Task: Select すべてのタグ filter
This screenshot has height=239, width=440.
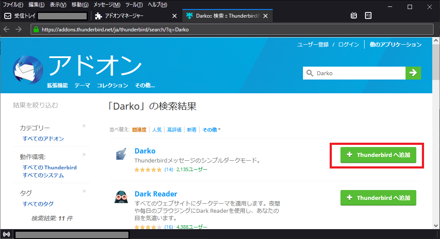Action: pos(38,204)
